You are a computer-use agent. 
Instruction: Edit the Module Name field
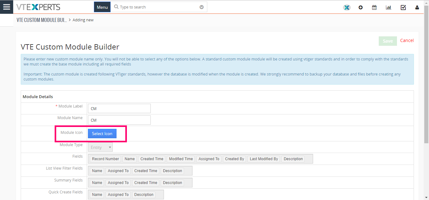click(x=119, y=120)
